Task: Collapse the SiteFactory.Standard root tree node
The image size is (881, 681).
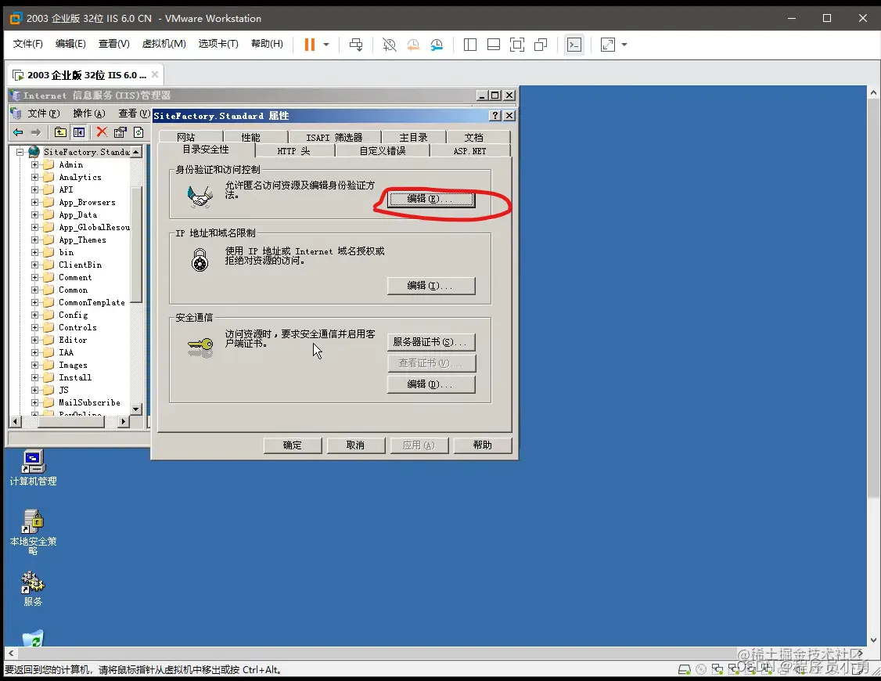Action: pyautogui.click(x=20, y=152)
